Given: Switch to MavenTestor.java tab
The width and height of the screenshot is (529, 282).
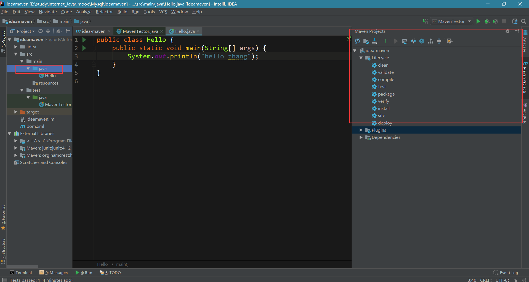Looking at the screenshot, I should point(140,31).
